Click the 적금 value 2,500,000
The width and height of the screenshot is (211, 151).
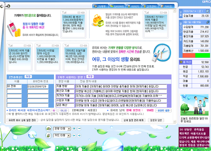pyautogui.click(x=203, y=76)
